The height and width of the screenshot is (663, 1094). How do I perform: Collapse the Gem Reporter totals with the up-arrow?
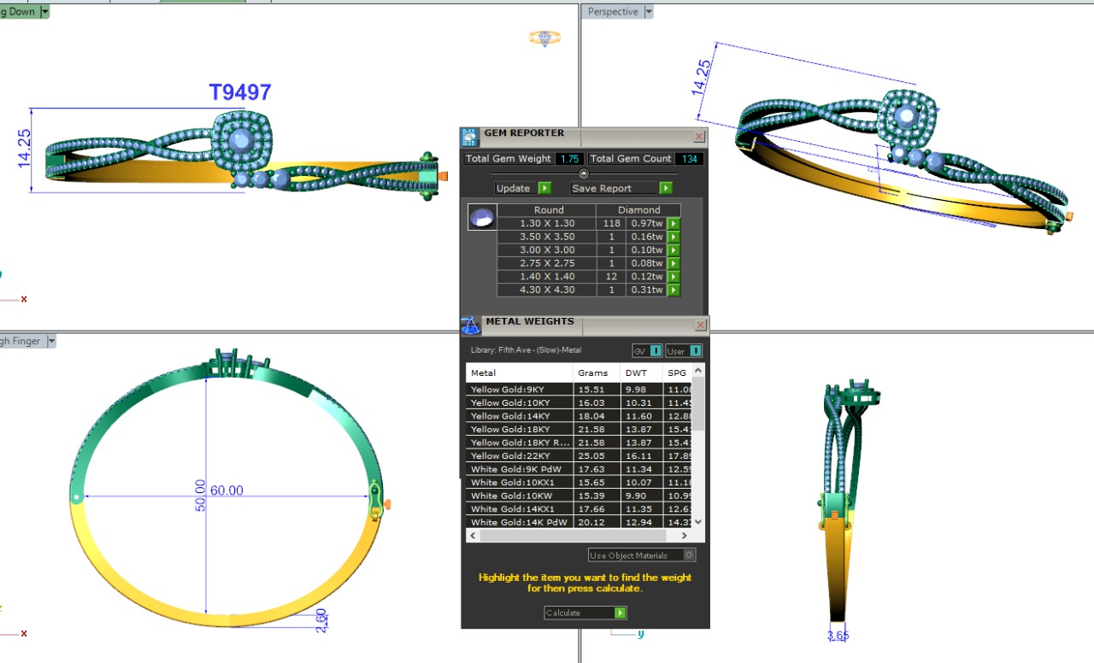coord(584,173)
